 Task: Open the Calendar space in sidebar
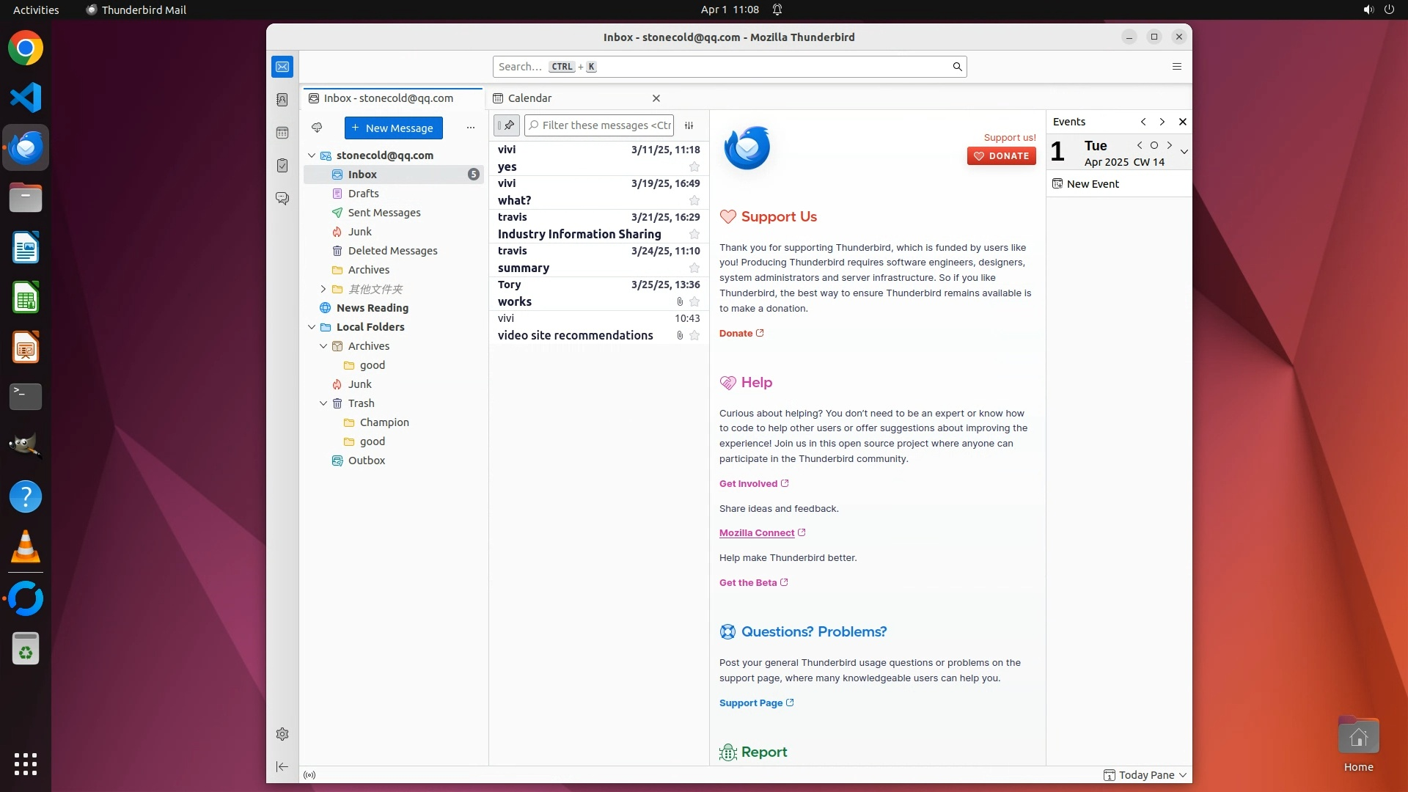coord(282,133)
